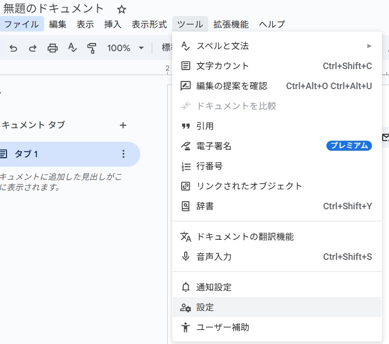Select 文字カウント menu item
389x344 pixels.
pyautogui.click(x=277, y=66)
